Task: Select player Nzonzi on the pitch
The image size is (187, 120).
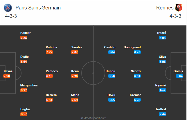Action: point(136,71)
